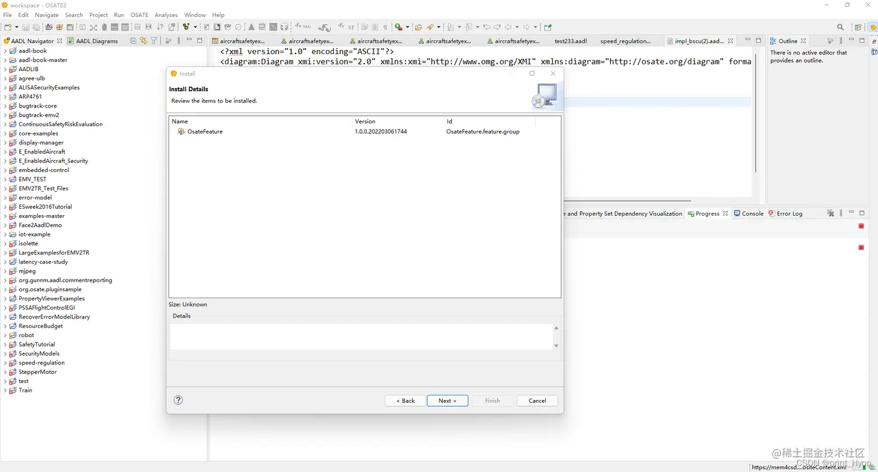This screenshot has width=878, height=472.
Task: Sort by the Name column header
Action: [261, 121]
